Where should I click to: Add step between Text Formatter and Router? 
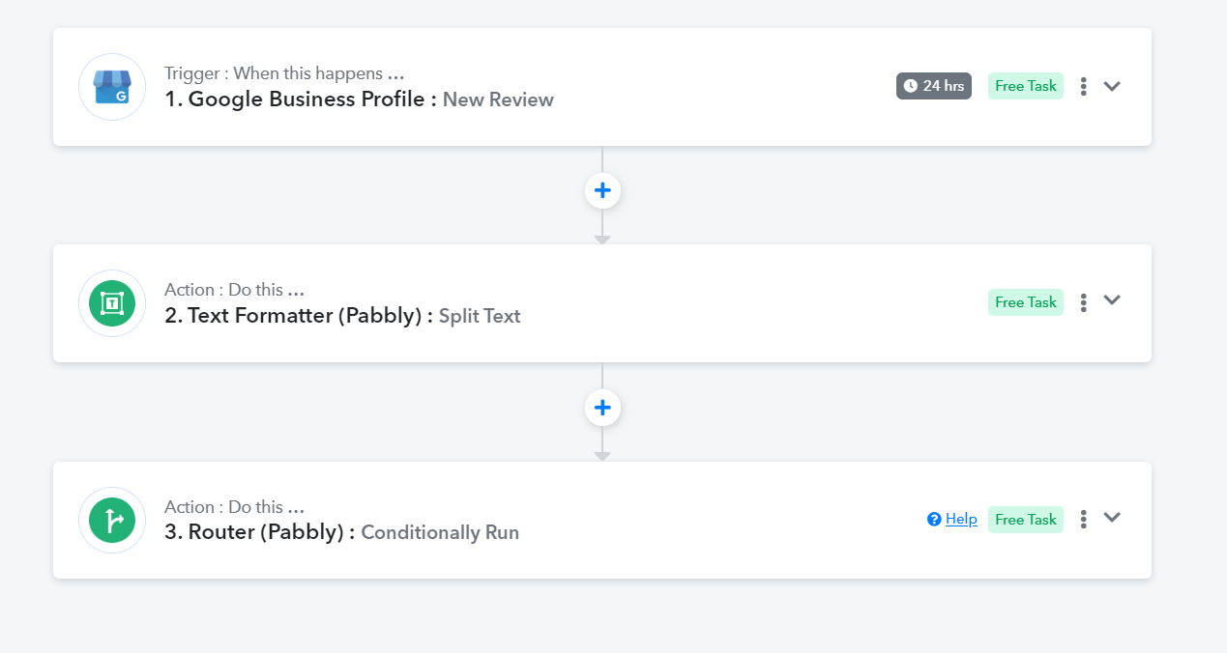tap(602, 408)
